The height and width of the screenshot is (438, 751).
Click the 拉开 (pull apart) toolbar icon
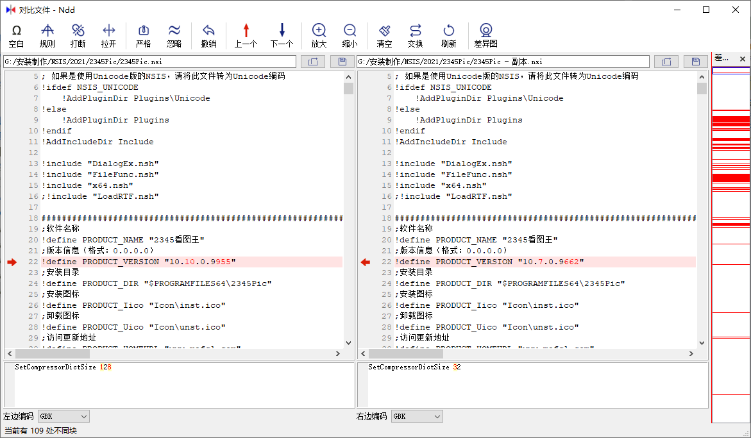click(x=109, y=36)
